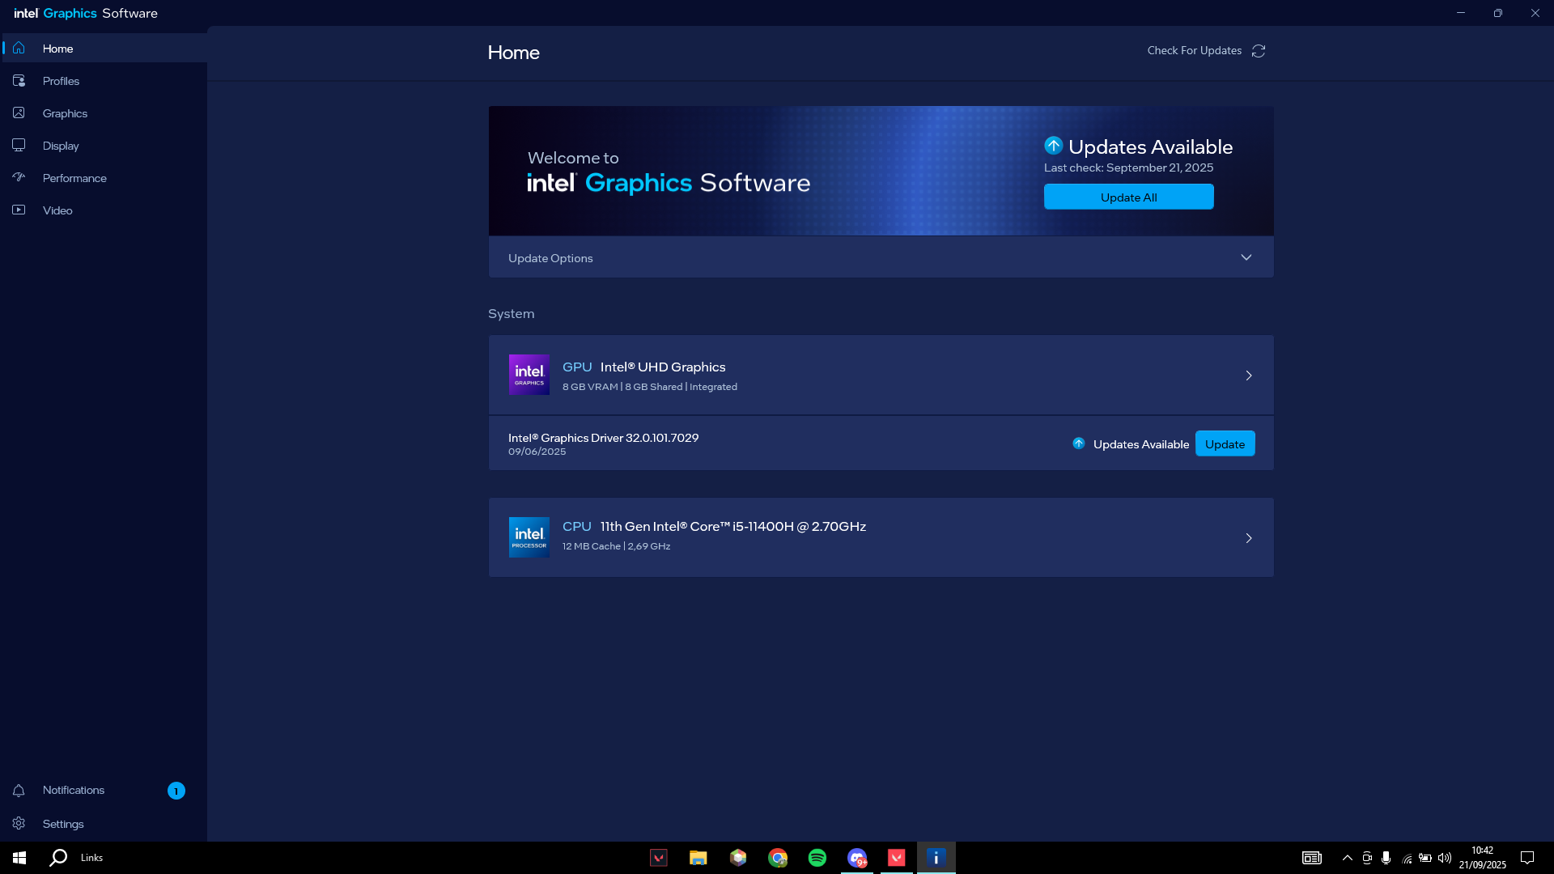The width and height of the screenshot is (1554, 874).
Task: Click the notification count badge
Action: point(176,791)
